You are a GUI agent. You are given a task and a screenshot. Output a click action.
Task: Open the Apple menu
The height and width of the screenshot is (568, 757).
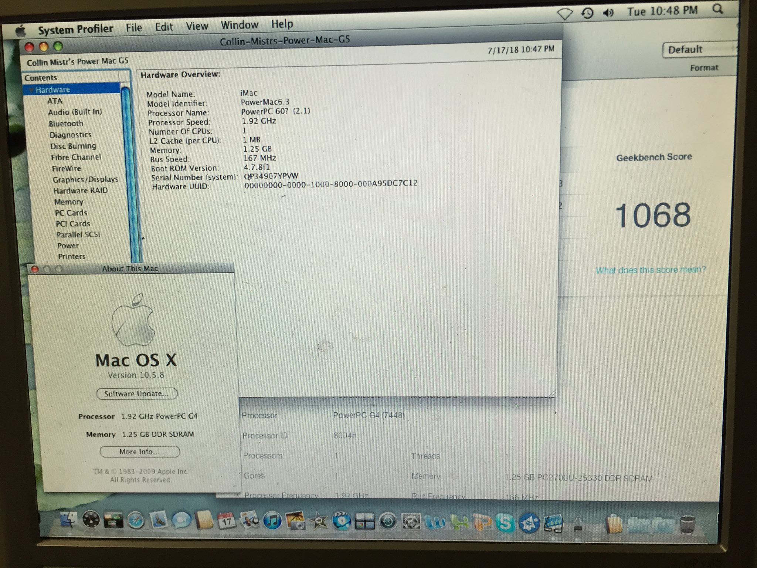pos(20,31)
